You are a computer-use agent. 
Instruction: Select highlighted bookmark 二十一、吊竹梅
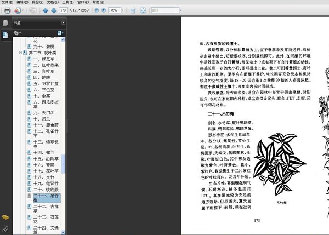click(47, 198)
